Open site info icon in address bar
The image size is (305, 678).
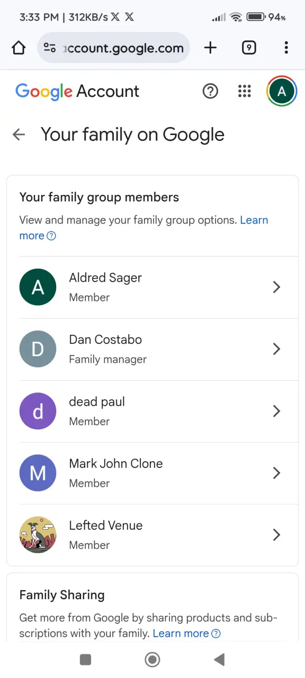tap(50, 48)
